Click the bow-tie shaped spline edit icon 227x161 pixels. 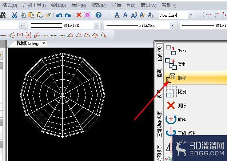[28, 35]
